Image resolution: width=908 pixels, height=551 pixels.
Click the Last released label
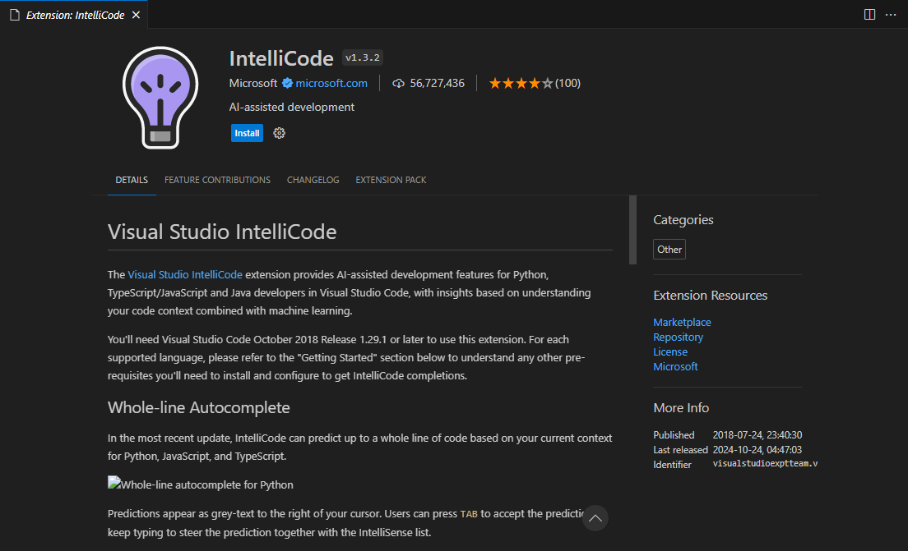[680, 450]
